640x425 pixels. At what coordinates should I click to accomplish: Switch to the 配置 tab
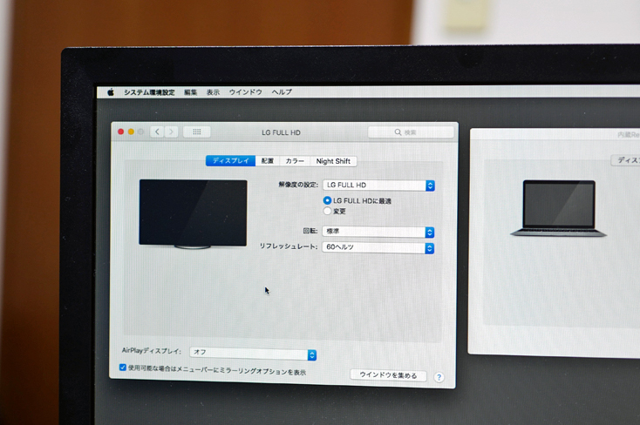[x=268, y=161]
